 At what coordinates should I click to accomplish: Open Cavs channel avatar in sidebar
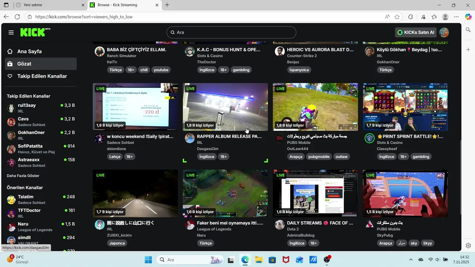[x=11, y=122]
